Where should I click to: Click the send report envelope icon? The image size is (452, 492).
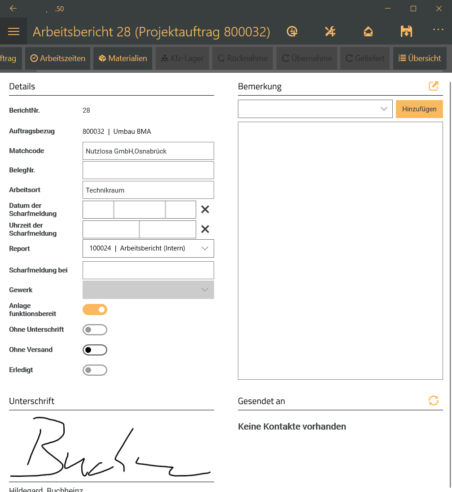[368, 31]
